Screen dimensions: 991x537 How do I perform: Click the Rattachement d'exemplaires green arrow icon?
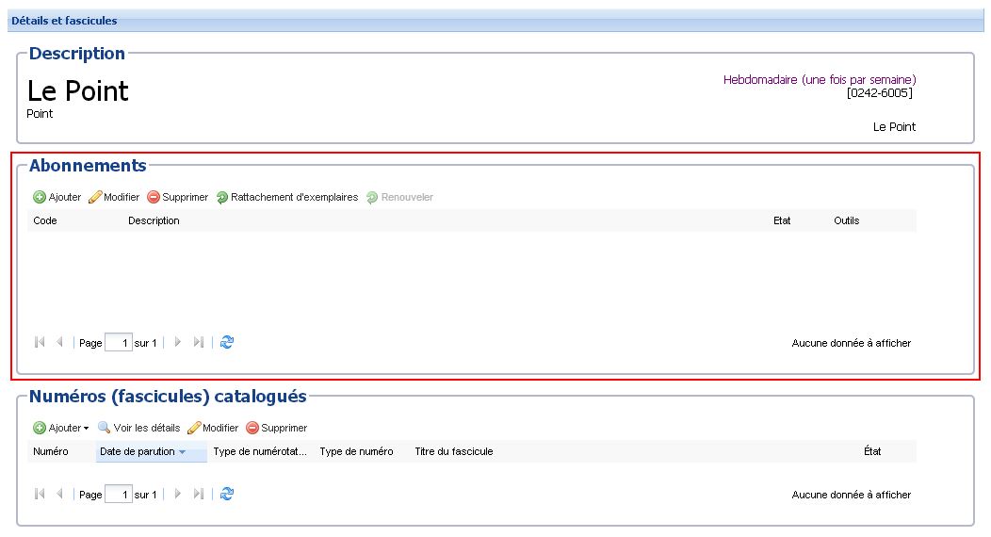coord(221,198)
